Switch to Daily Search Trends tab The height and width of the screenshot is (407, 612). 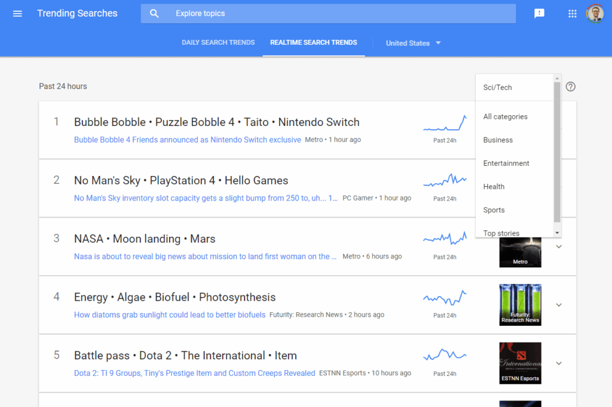pos(218,42)
